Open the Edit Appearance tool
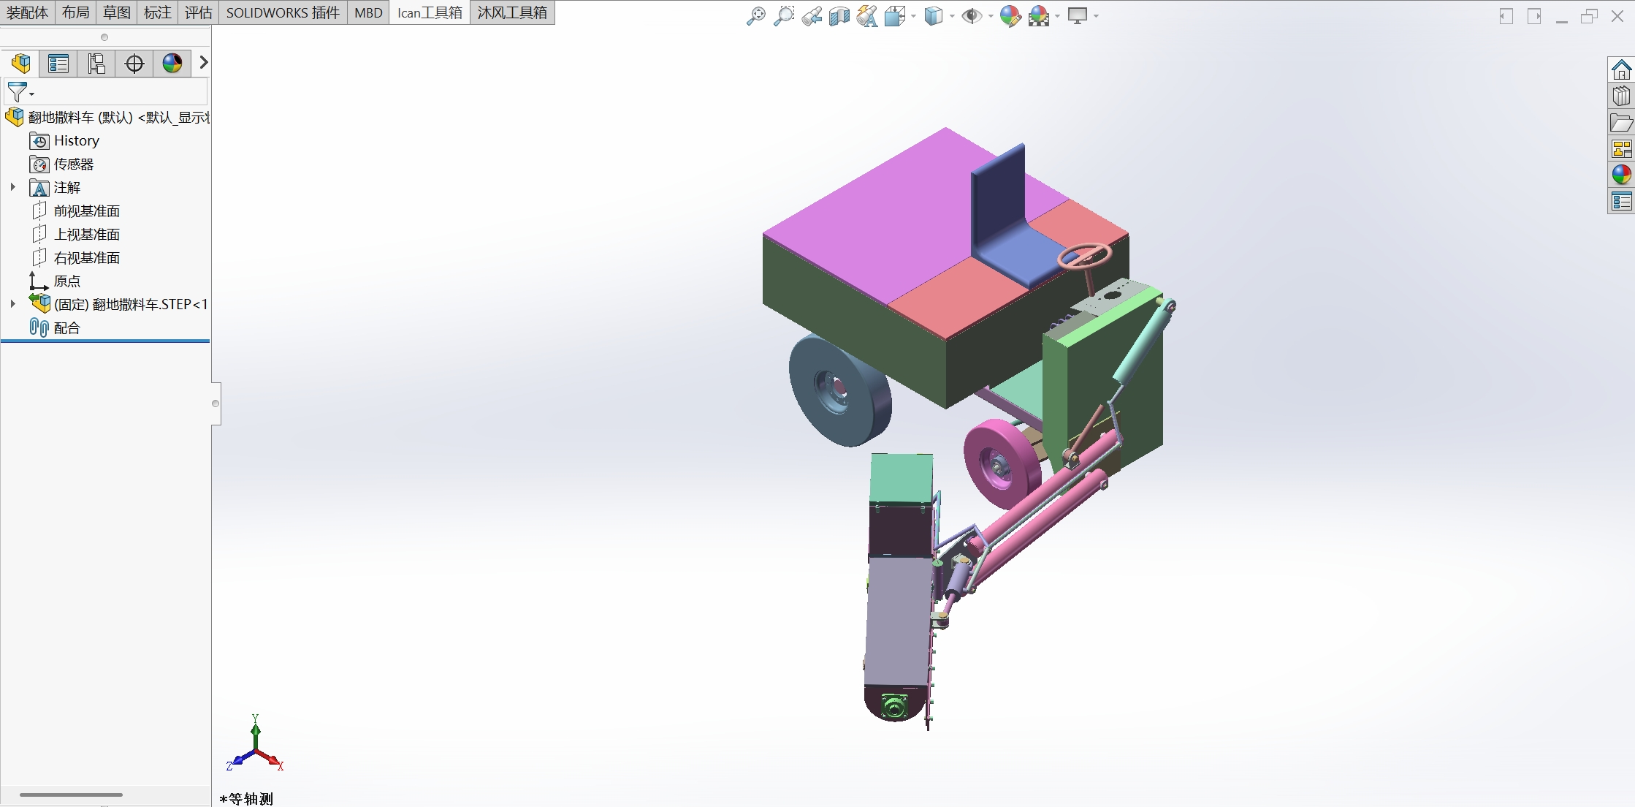The height and width of the screenshot is (807, 1635). tap(1010, 15)
